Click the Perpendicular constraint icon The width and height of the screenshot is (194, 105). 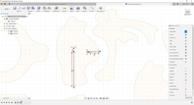186,86
